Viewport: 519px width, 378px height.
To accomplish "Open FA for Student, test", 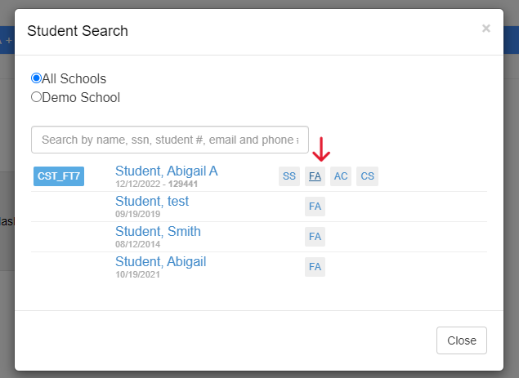I will (315, 207).
